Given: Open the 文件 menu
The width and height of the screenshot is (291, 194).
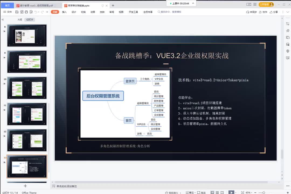Looking at the screenshot, I should (8, 12).
